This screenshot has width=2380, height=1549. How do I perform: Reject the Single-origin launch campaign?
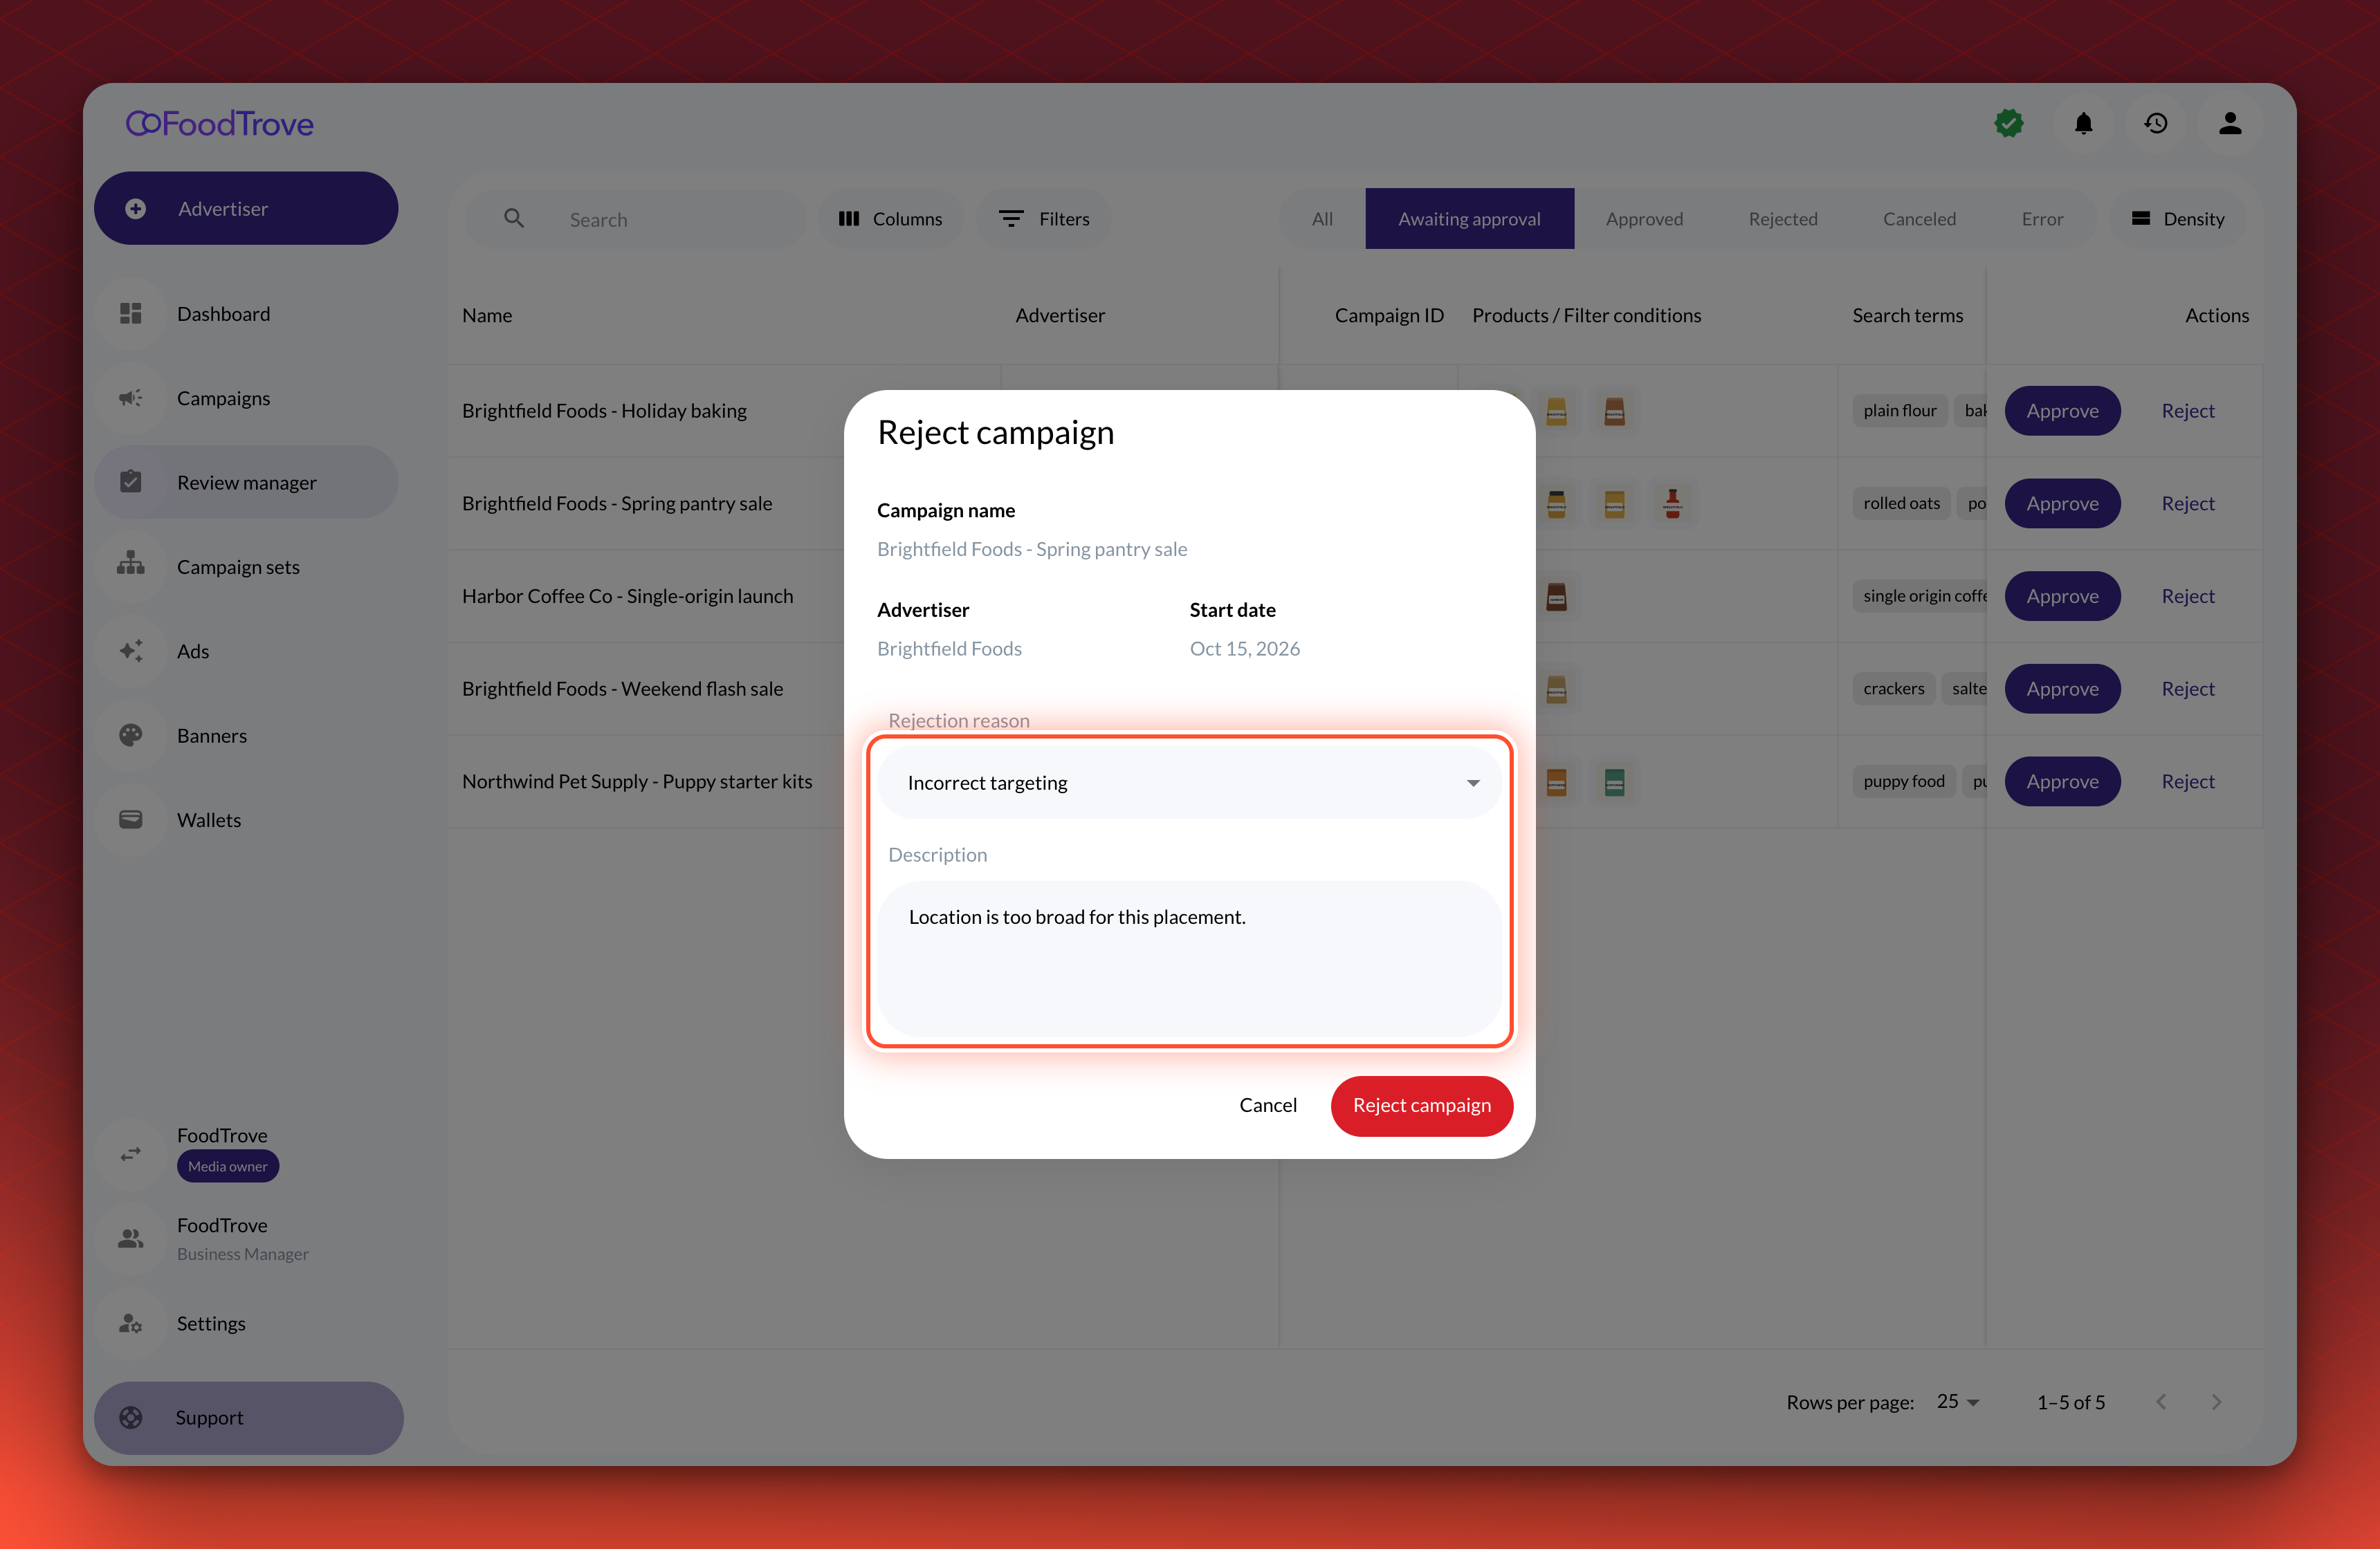2187,595
